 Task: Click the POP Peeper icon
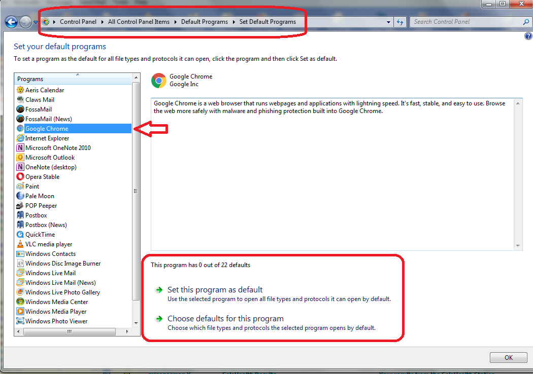20,205
